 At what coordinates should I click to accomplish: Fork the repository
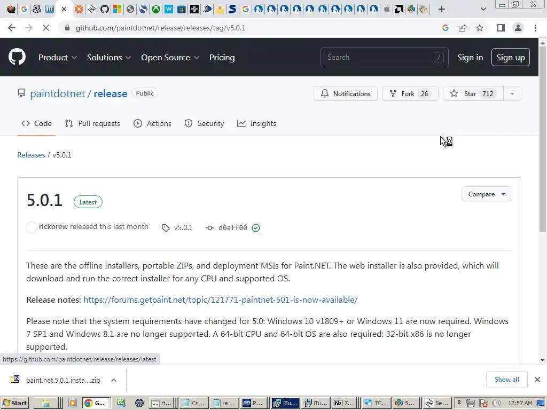[410, 93]
